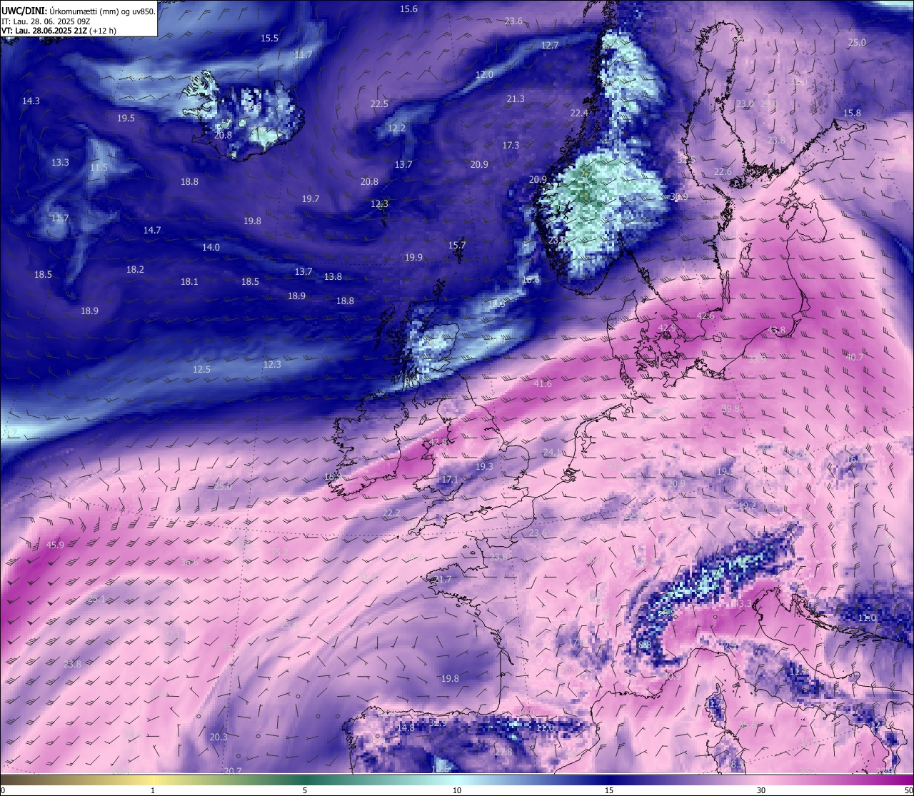Image resolution: width=914 pixels, height=796 pixels.
Task: Click the '18.2' value label
Action: tap(135, 269)
